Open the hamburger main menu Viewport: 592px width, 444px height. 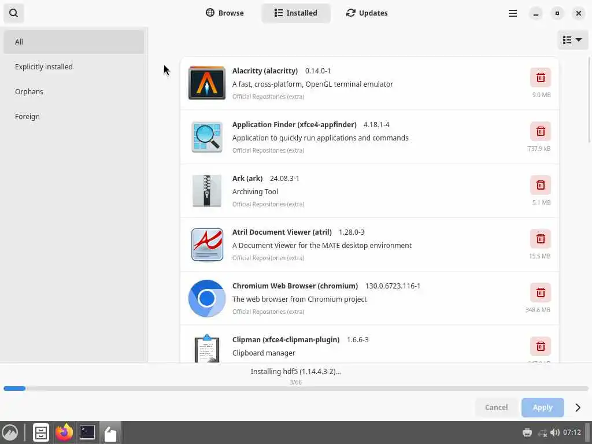513,13
